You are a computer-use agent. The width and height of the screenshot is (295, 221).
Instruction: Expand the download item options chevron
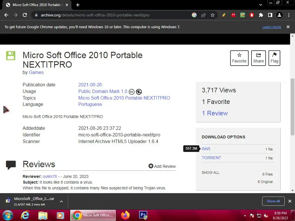coord(61,201)
